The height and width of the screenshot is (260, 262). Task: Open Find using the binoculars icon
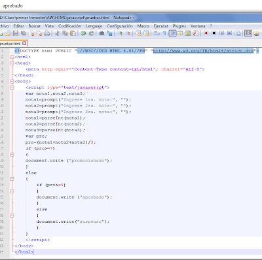coord(102,33)
